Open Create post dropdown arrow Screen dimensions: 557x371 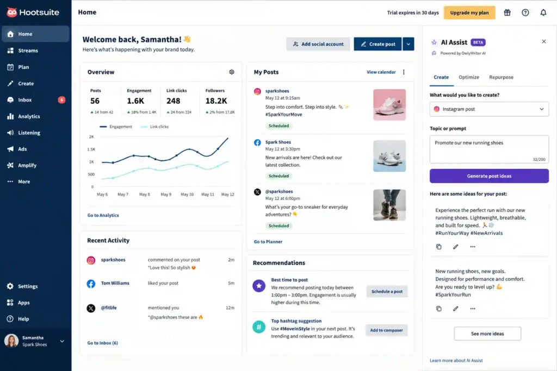pyautogui.click(x=409, y=44)
